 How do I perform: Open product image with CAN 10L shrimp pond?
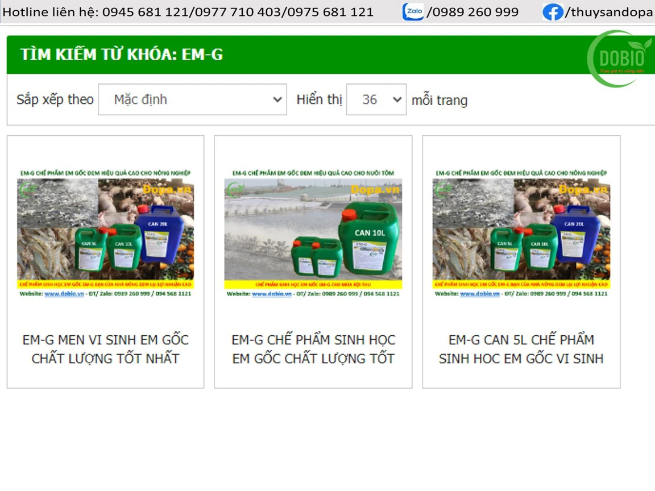[313, 234]
